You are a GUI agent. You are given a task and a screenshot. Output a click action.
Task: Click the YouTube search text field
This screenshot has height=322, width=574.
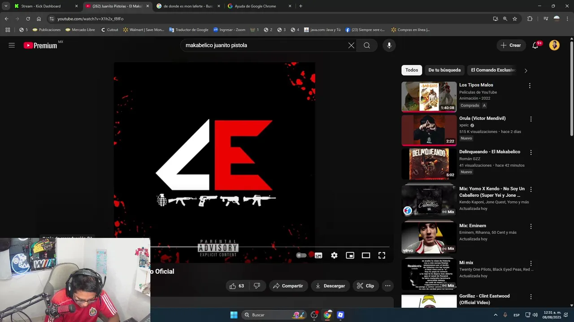click(265, 45)
